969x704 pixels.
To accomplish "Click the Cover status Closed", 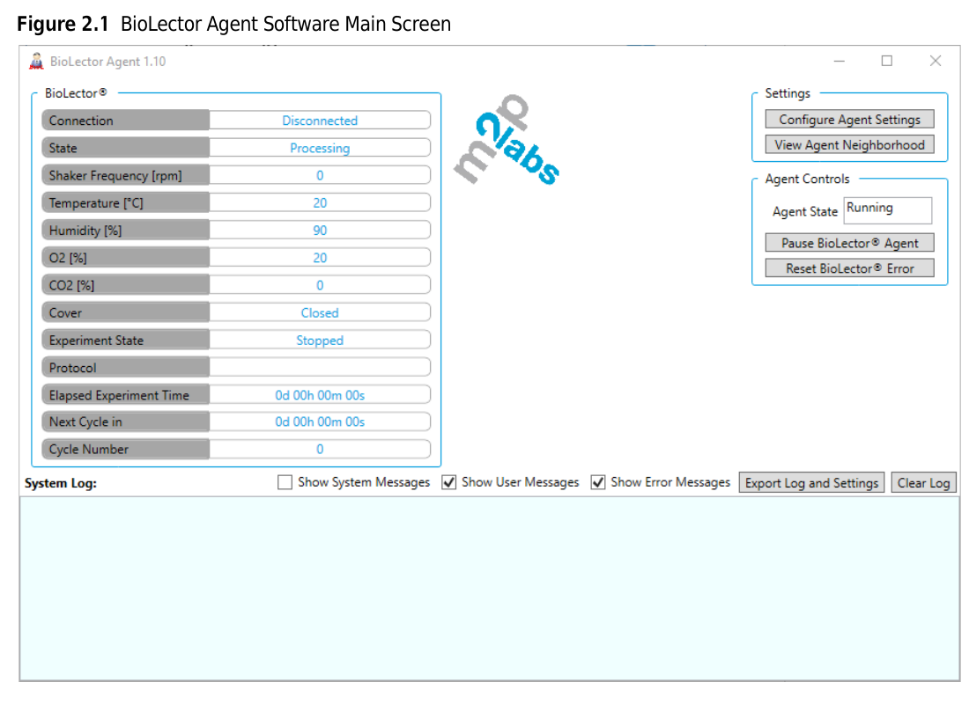I will [x=320, y=312].
